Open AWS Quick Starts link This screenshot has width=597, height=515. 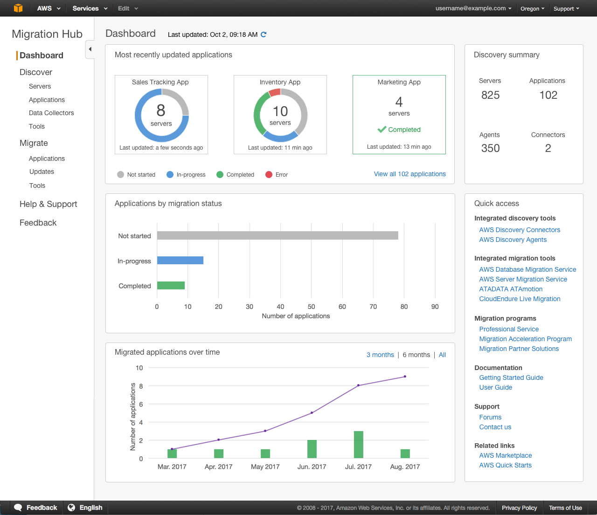coord(506,465)
